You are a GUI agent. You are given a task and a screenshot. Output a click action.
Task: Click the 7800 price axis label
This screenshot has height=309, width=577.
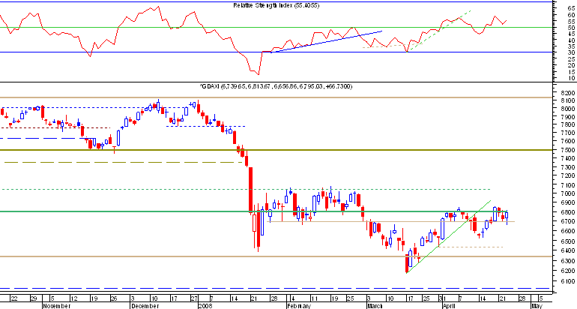tap(569, 124)
